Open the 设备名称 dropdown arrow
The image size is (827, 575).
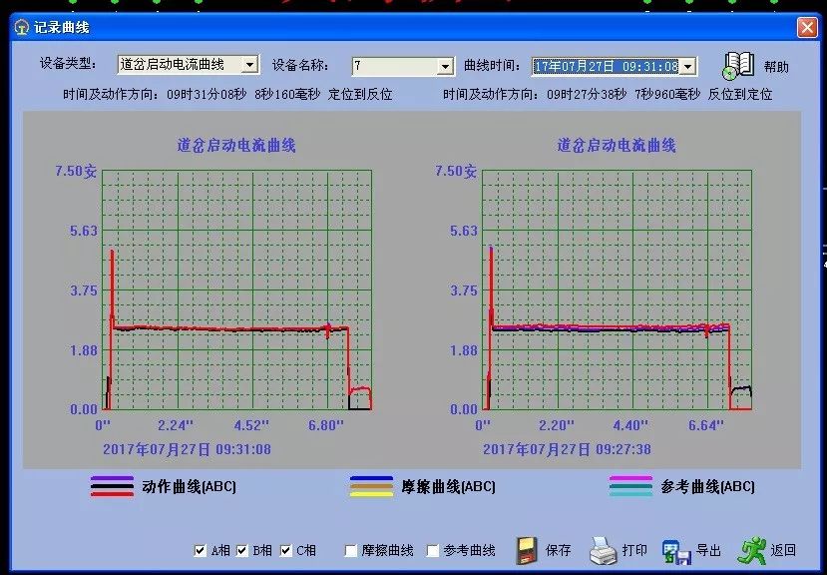(x=446, y=67)
